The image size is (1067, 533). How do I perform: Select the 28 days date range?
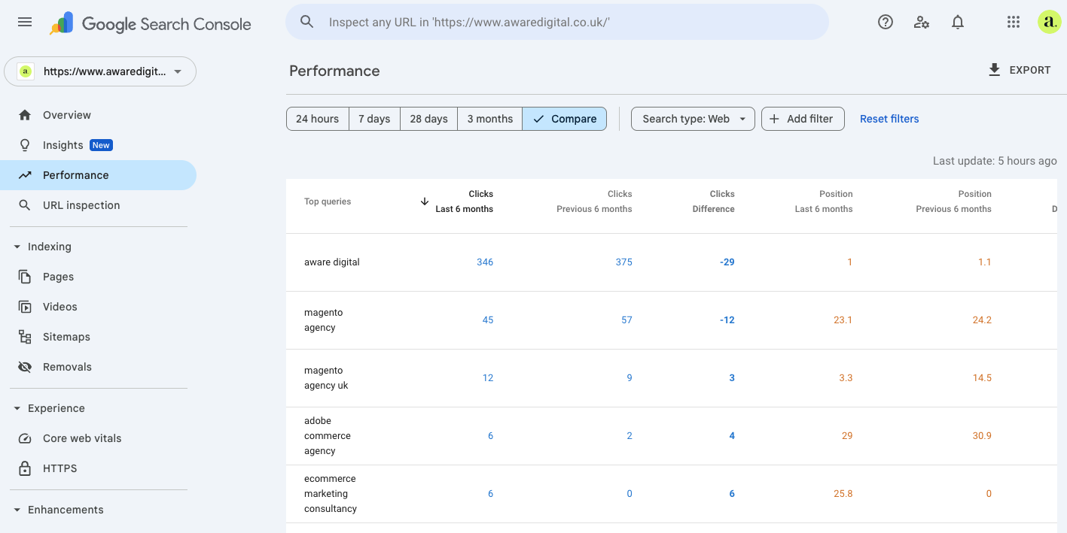[x=428, y=119]
